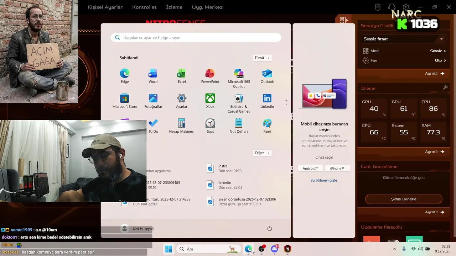
Task: Open Outlook from pinned apps
Action: (x=267, y=76)
